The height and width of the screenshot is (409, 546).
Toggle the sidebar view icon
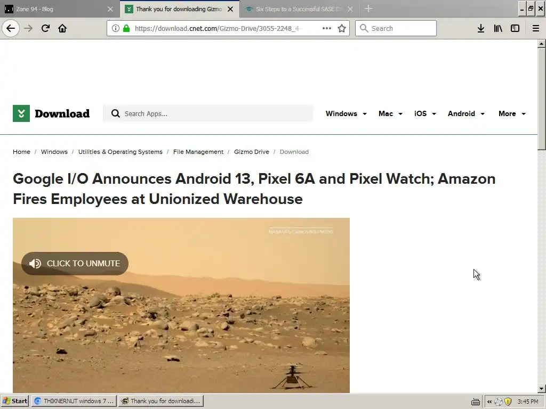[515, 29]
